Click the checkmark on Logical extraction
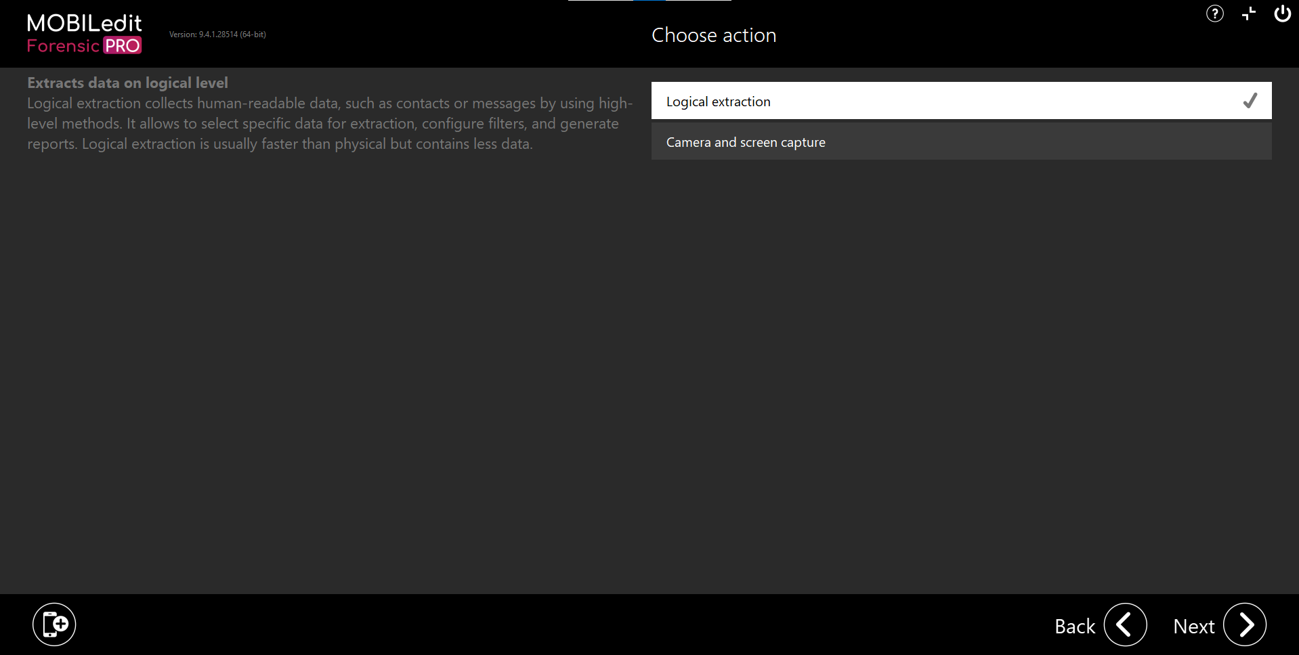The image size is (1299, 655). pyautogui.click(x=1250, y=100)
